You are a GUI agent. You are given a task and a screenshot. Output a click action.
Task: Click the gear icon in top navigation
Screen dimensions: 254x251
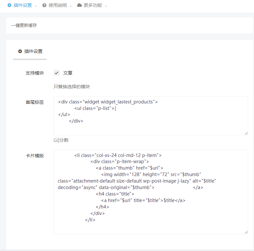(x=9, y=5)
